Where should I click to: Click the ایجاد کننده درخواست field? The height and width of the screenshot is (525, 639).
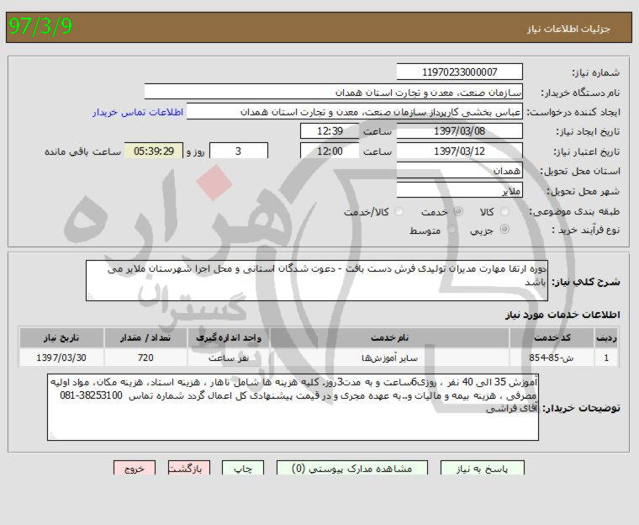tap(354, 111)
